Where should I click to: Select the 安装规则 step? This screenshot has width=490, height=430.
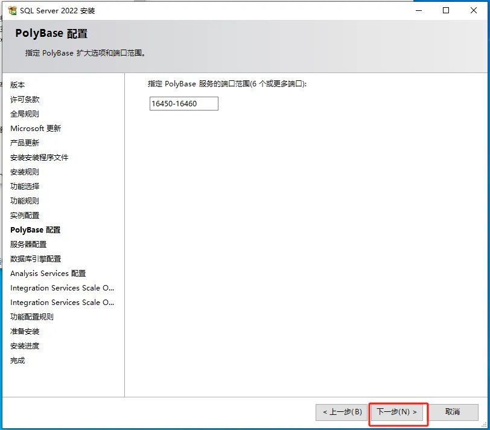(x=25, y=172)
